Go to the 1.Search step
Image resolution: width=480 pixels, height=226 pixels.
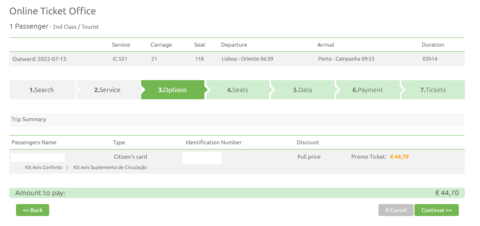(x=42, y=90)
